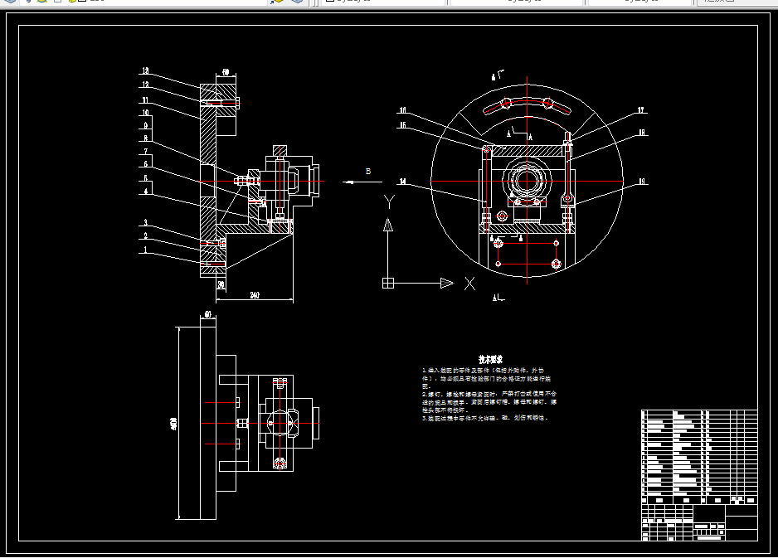Pick the 240 horizontal dimension text

click(x=255, y=296)
